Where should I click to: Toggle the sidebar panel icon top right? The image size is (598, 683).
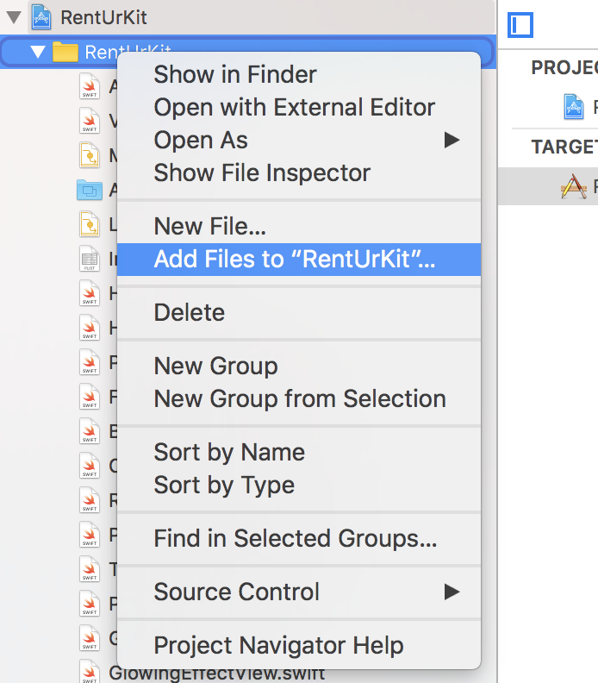(520, 25)
